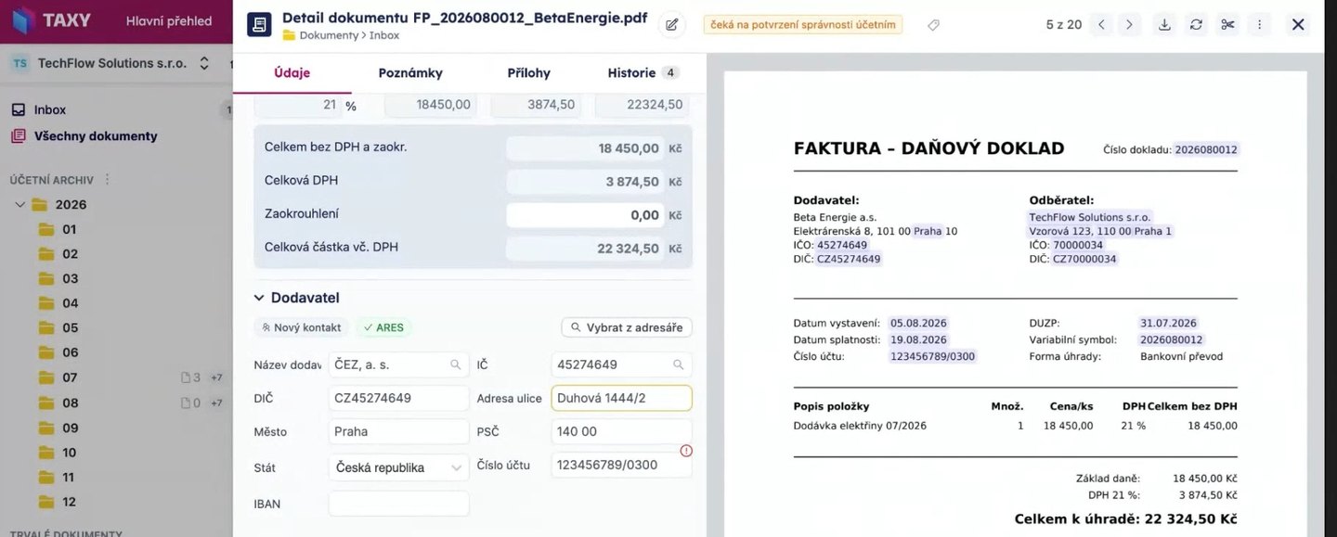This screenshot has width=1337, height=537.
Task: Click the status badge čeká na potvrzení
Action: click(x=803, y=25)
